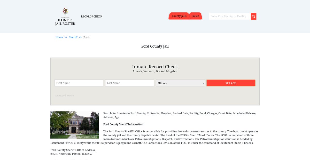Select the Arrests, Warrant, Docket, Mugshot subtitle
Image resolution: width=310 pixels, height=160 pixels.
155,71
